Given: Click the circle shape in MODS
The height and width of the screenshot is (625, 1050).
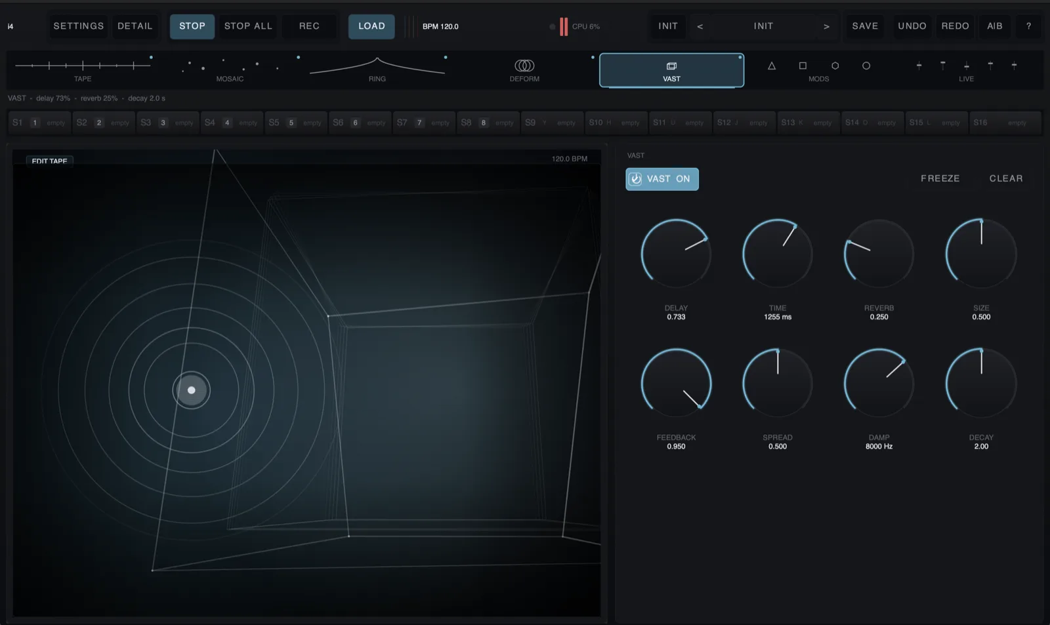Looking at the screenshot, I should pos(866,66).
